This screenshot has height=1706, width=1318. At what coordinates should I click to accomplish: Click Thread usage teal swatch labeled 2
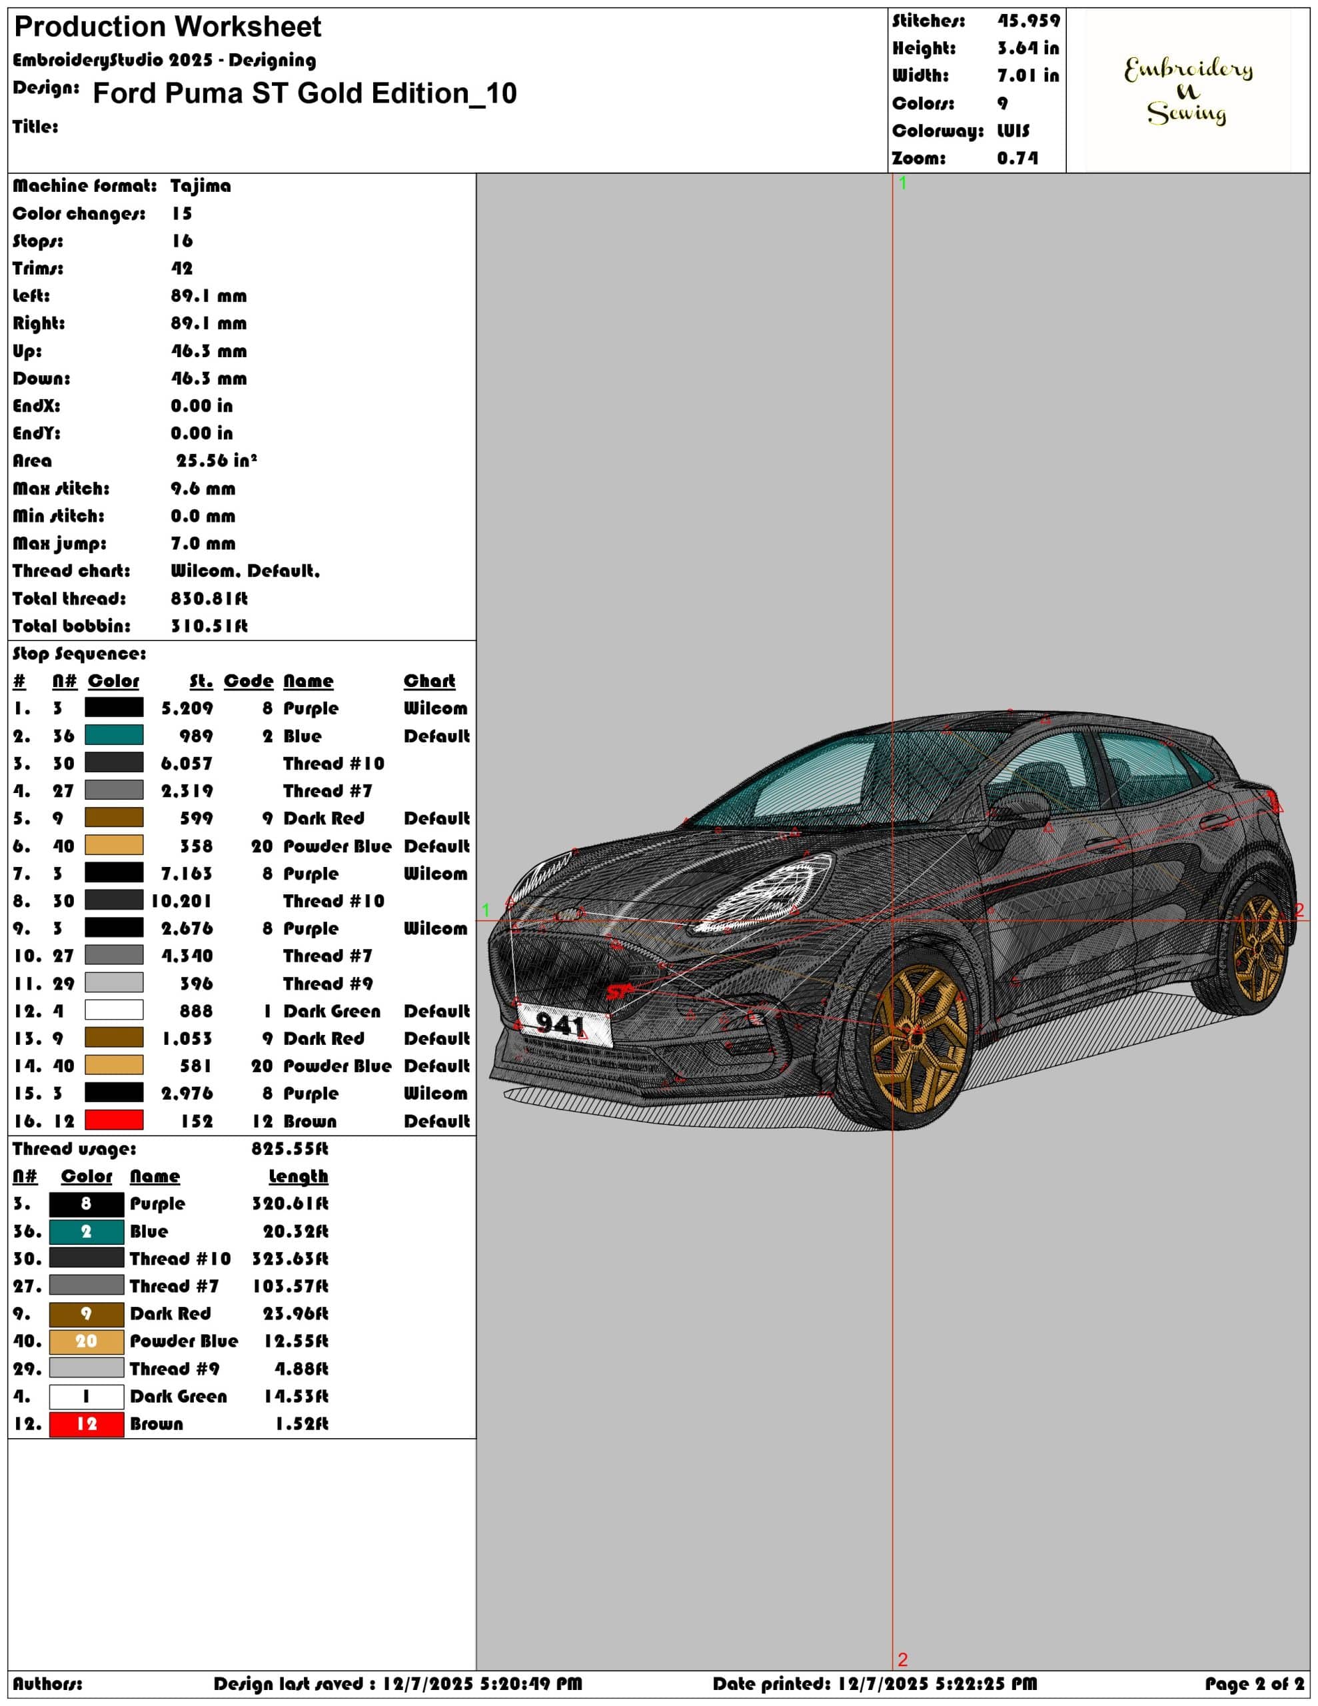(87, 1232)
